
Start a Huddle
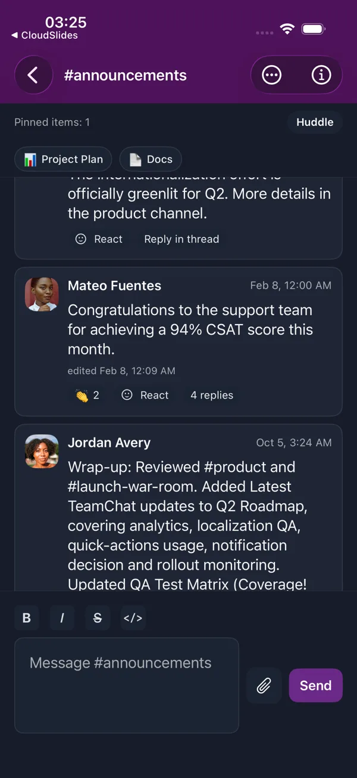[315, 122]
